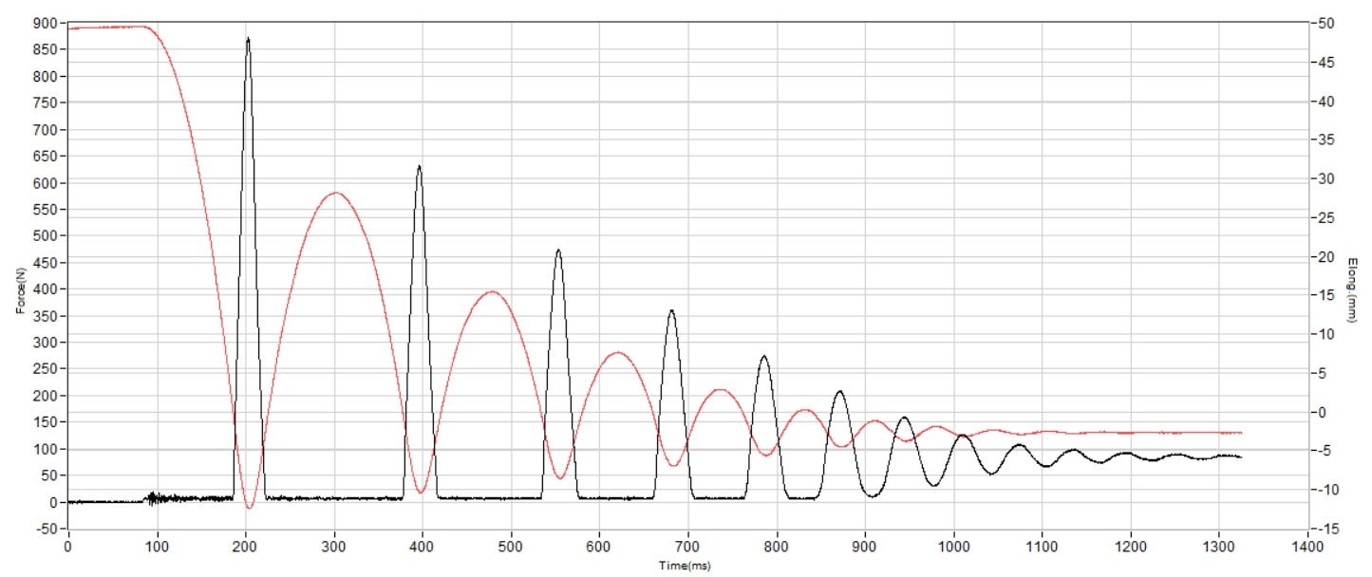Click the 700 tick label on the time axis
Screen dimensions: 1372x577
click(x=687, y=548)
